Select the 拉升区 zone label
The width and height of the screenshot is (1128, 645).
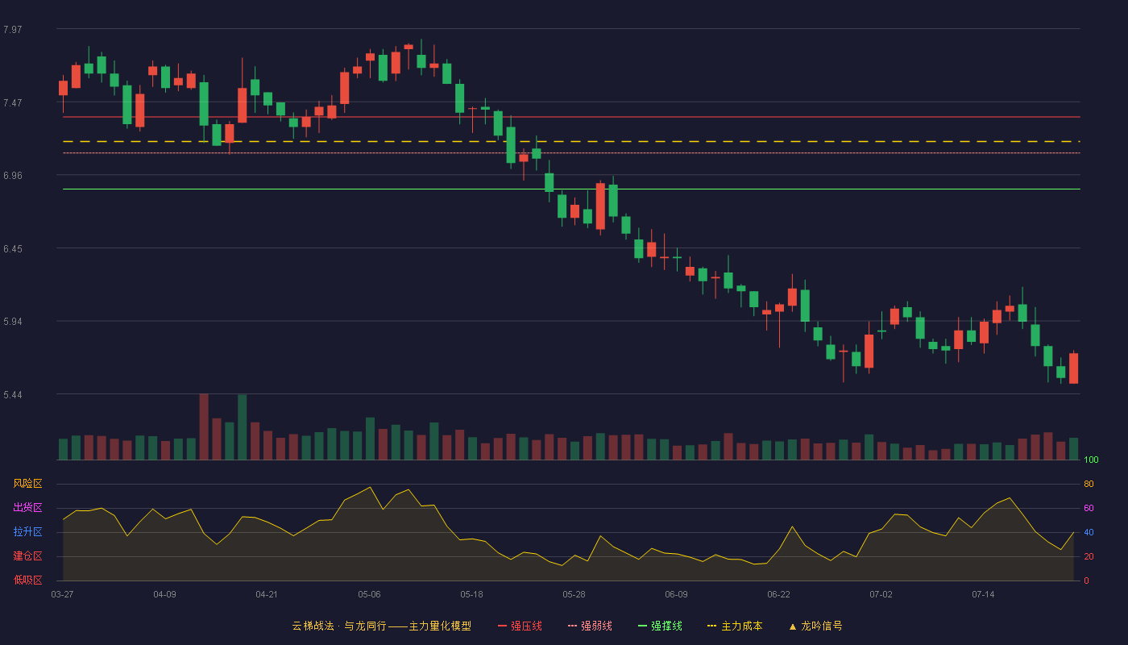coord(27,532)
